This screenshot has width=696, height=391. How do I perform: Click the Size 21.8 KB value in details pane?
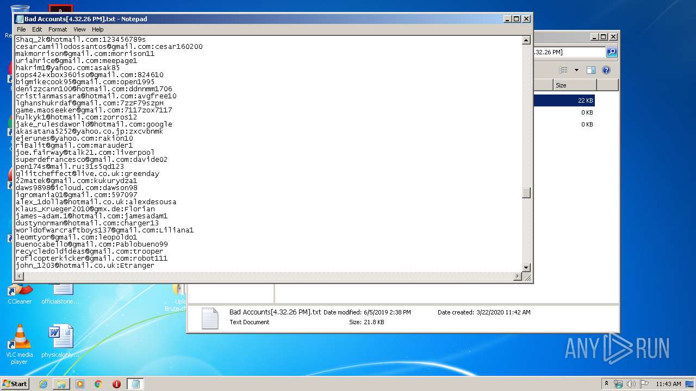[x=373, y=322]
